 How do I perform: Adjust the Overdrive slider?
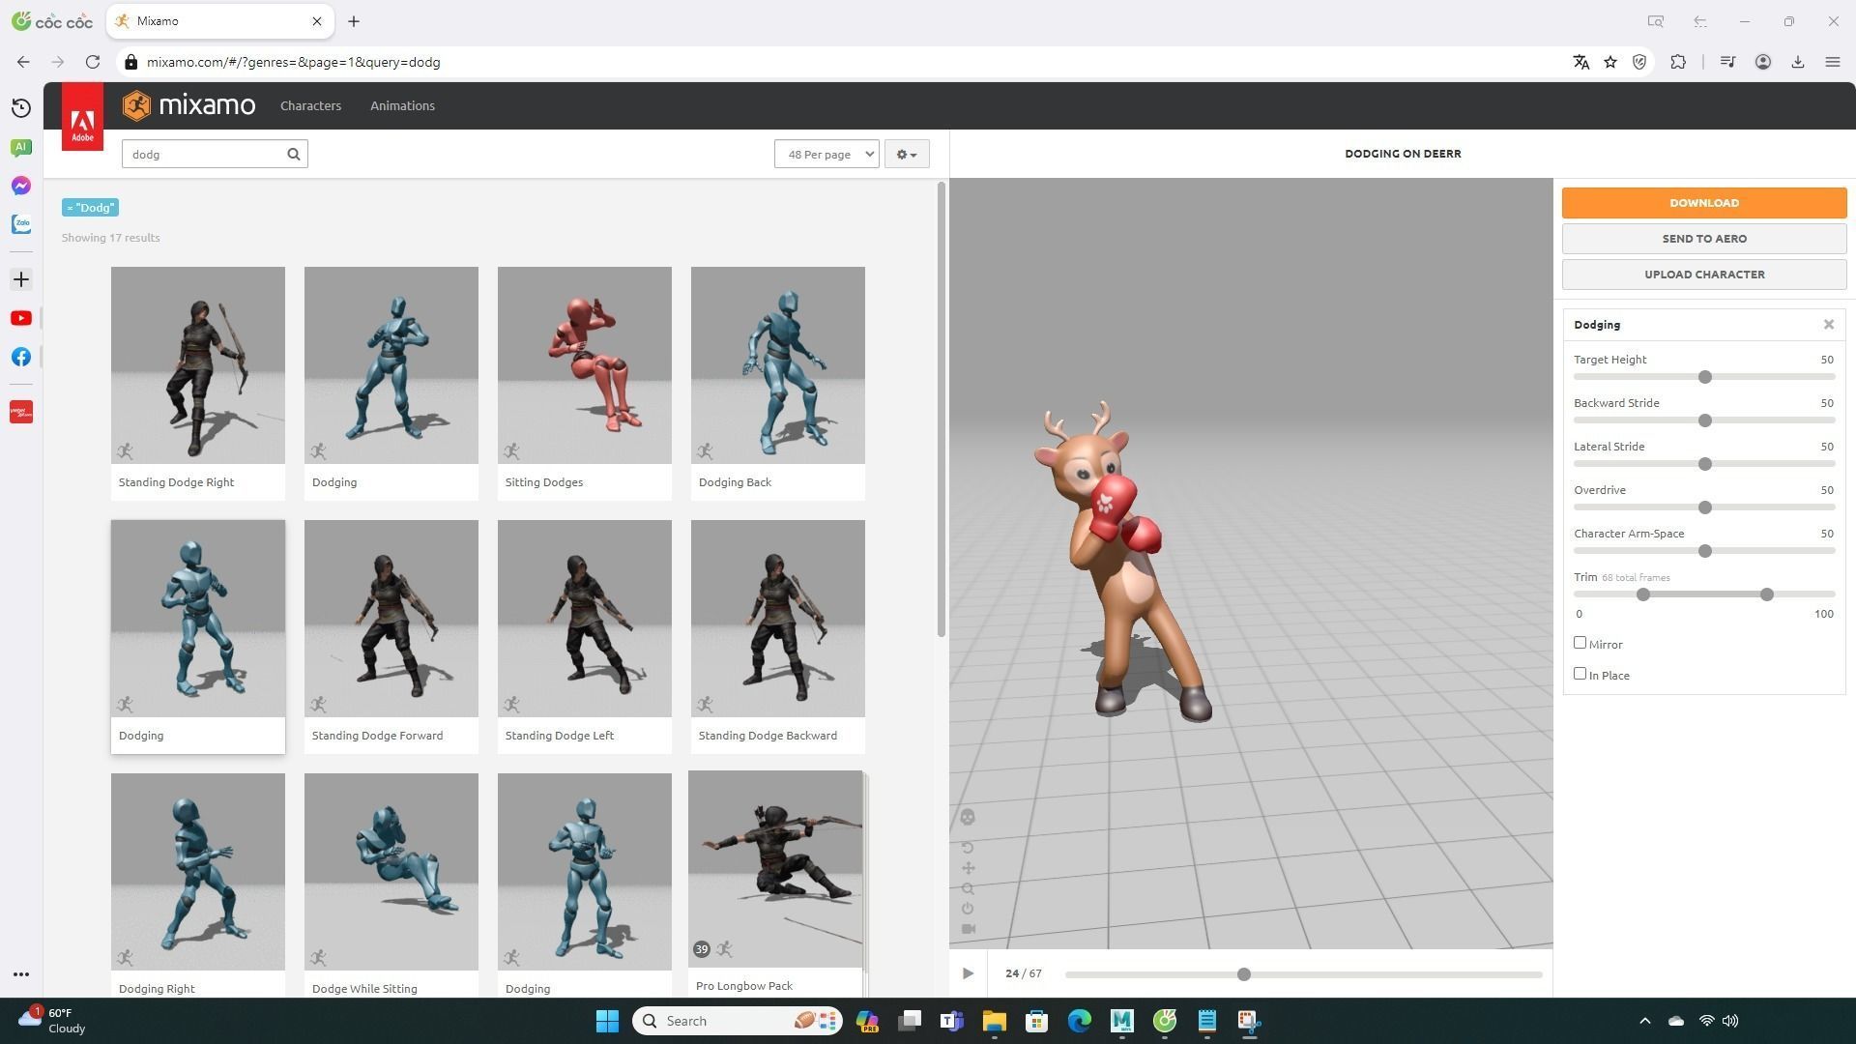pos(1705,507)
